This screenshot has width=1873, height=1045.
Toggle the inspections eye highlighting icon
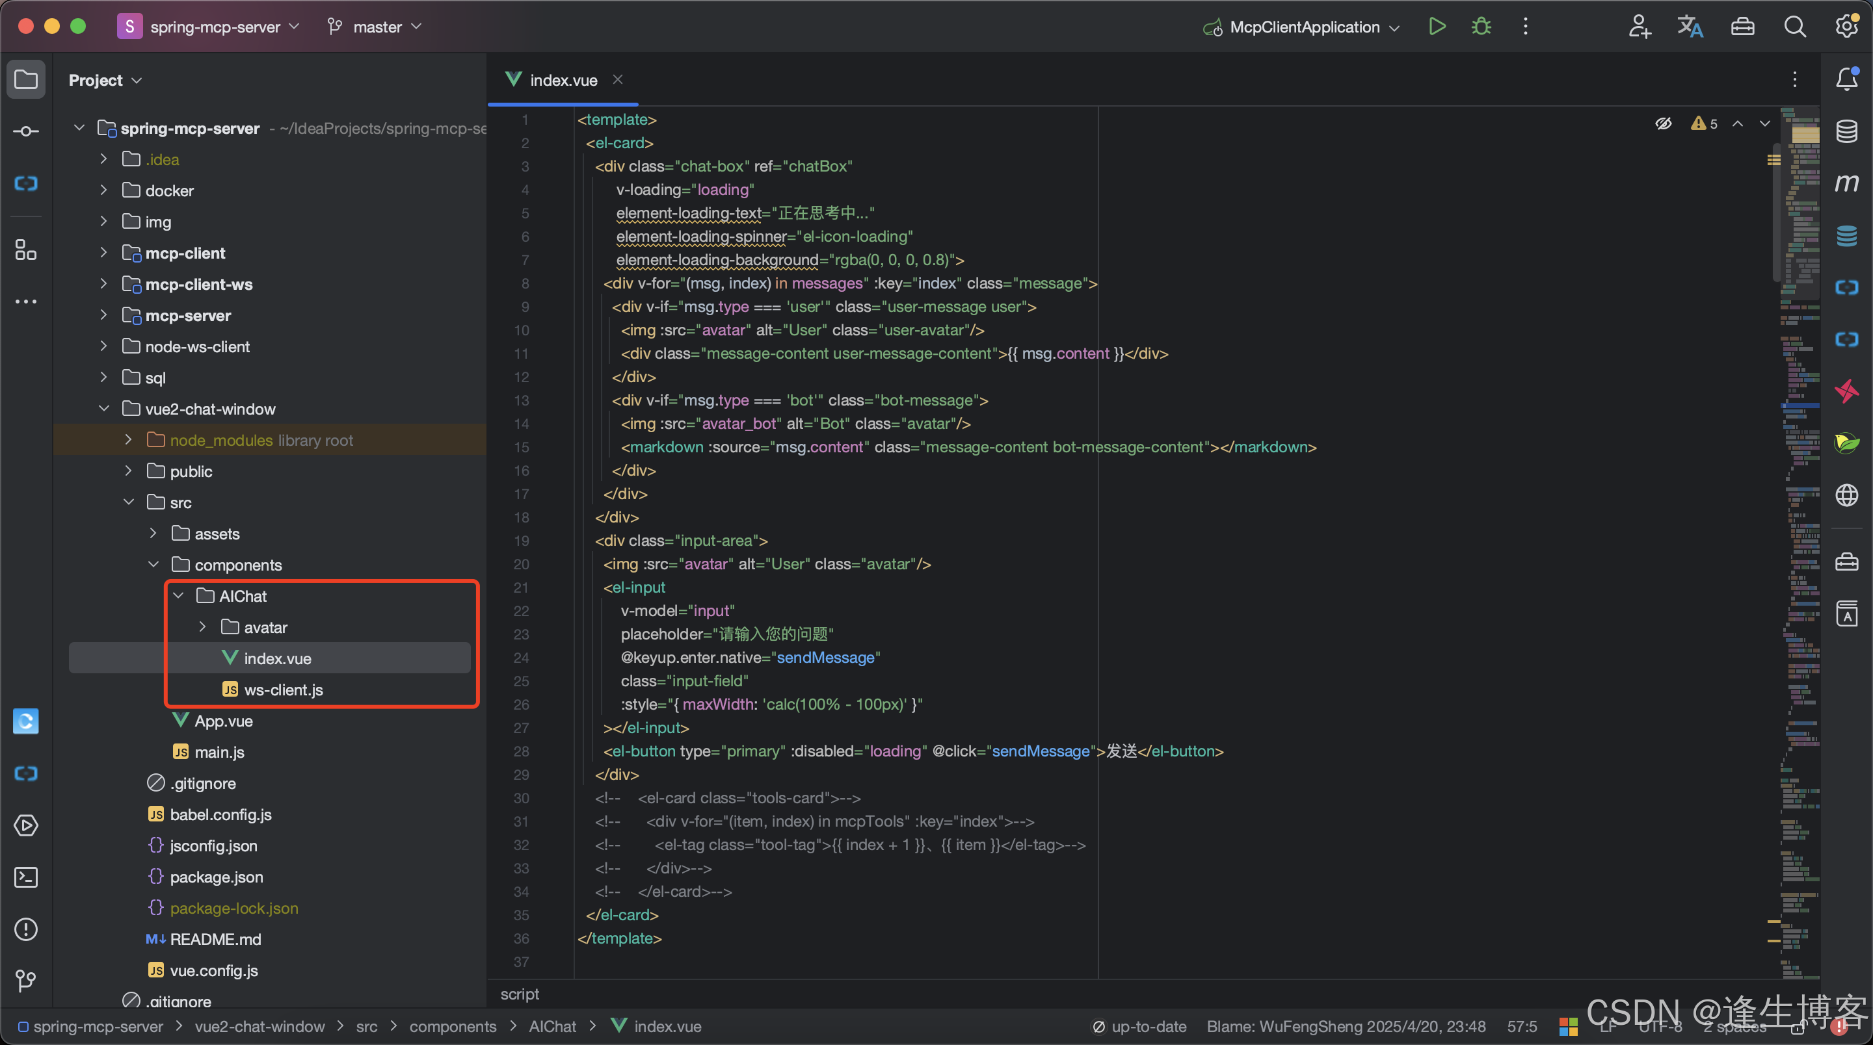1664,123
